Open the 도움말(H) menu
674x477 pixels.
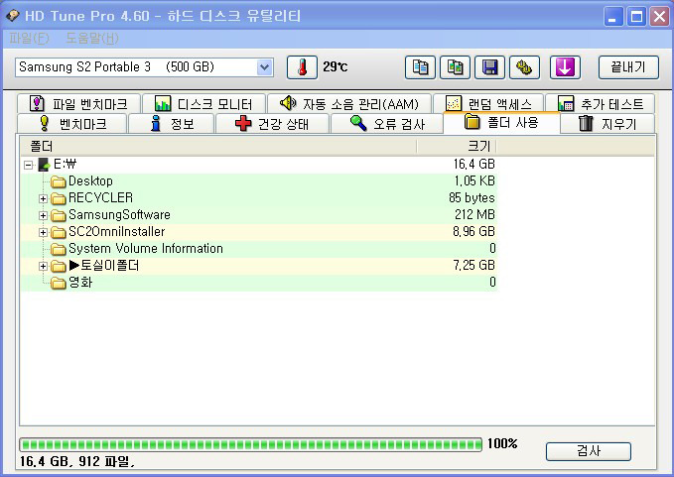[92, 39]
